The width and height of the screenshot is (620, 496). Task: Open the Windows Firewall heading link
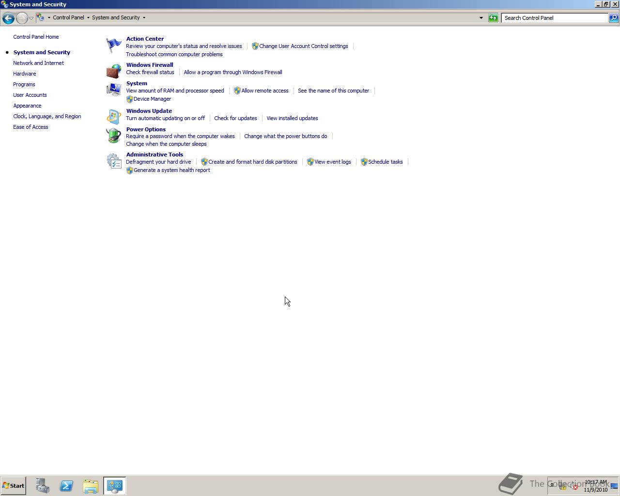click(150, 65)
